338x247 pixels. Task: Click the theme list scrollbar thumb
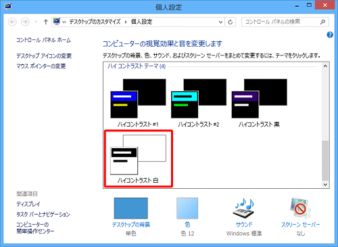click(x=325, y=160)
